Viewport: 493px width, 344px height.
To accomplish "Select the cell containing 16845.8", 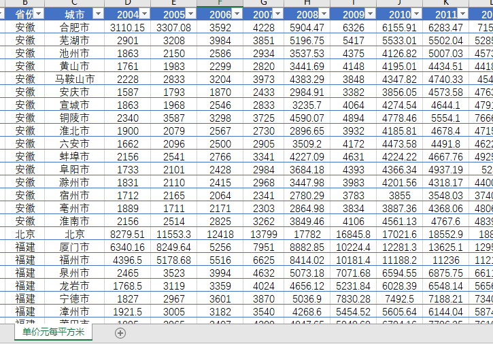I will [x=353, y=234].
